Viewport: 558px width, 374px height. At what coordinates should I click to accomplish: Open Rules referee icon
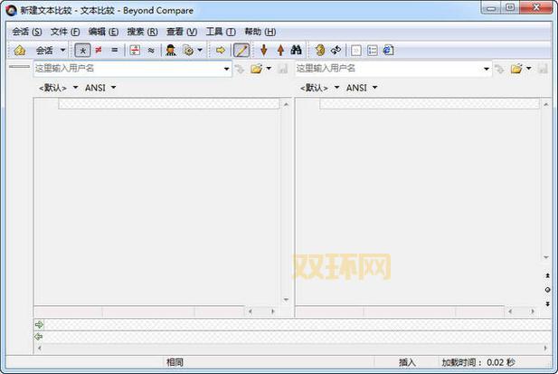pos(171,50)
